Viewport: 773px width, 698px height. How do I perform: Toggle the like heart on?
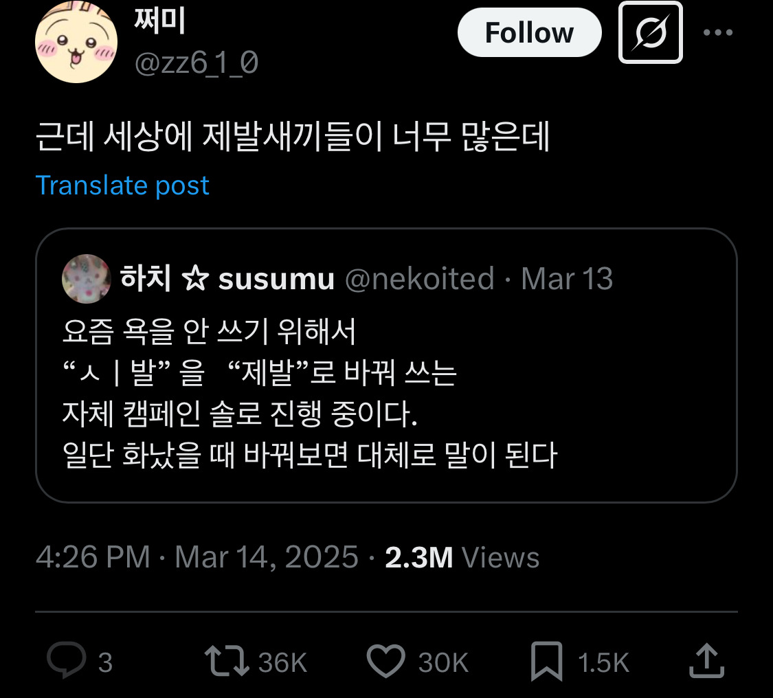click(x=389, y=661)
